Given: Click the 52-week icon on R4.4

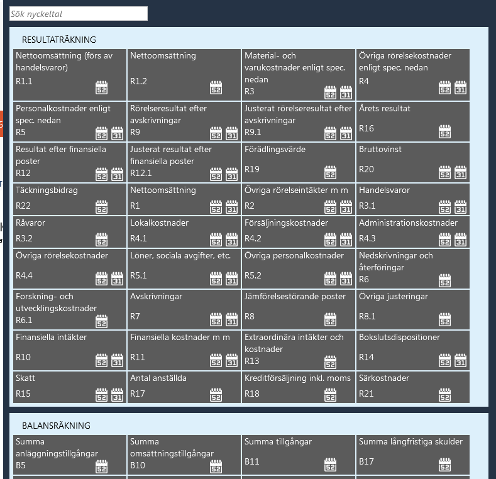Looking at the screenshot, I should [x=102, y=278].
